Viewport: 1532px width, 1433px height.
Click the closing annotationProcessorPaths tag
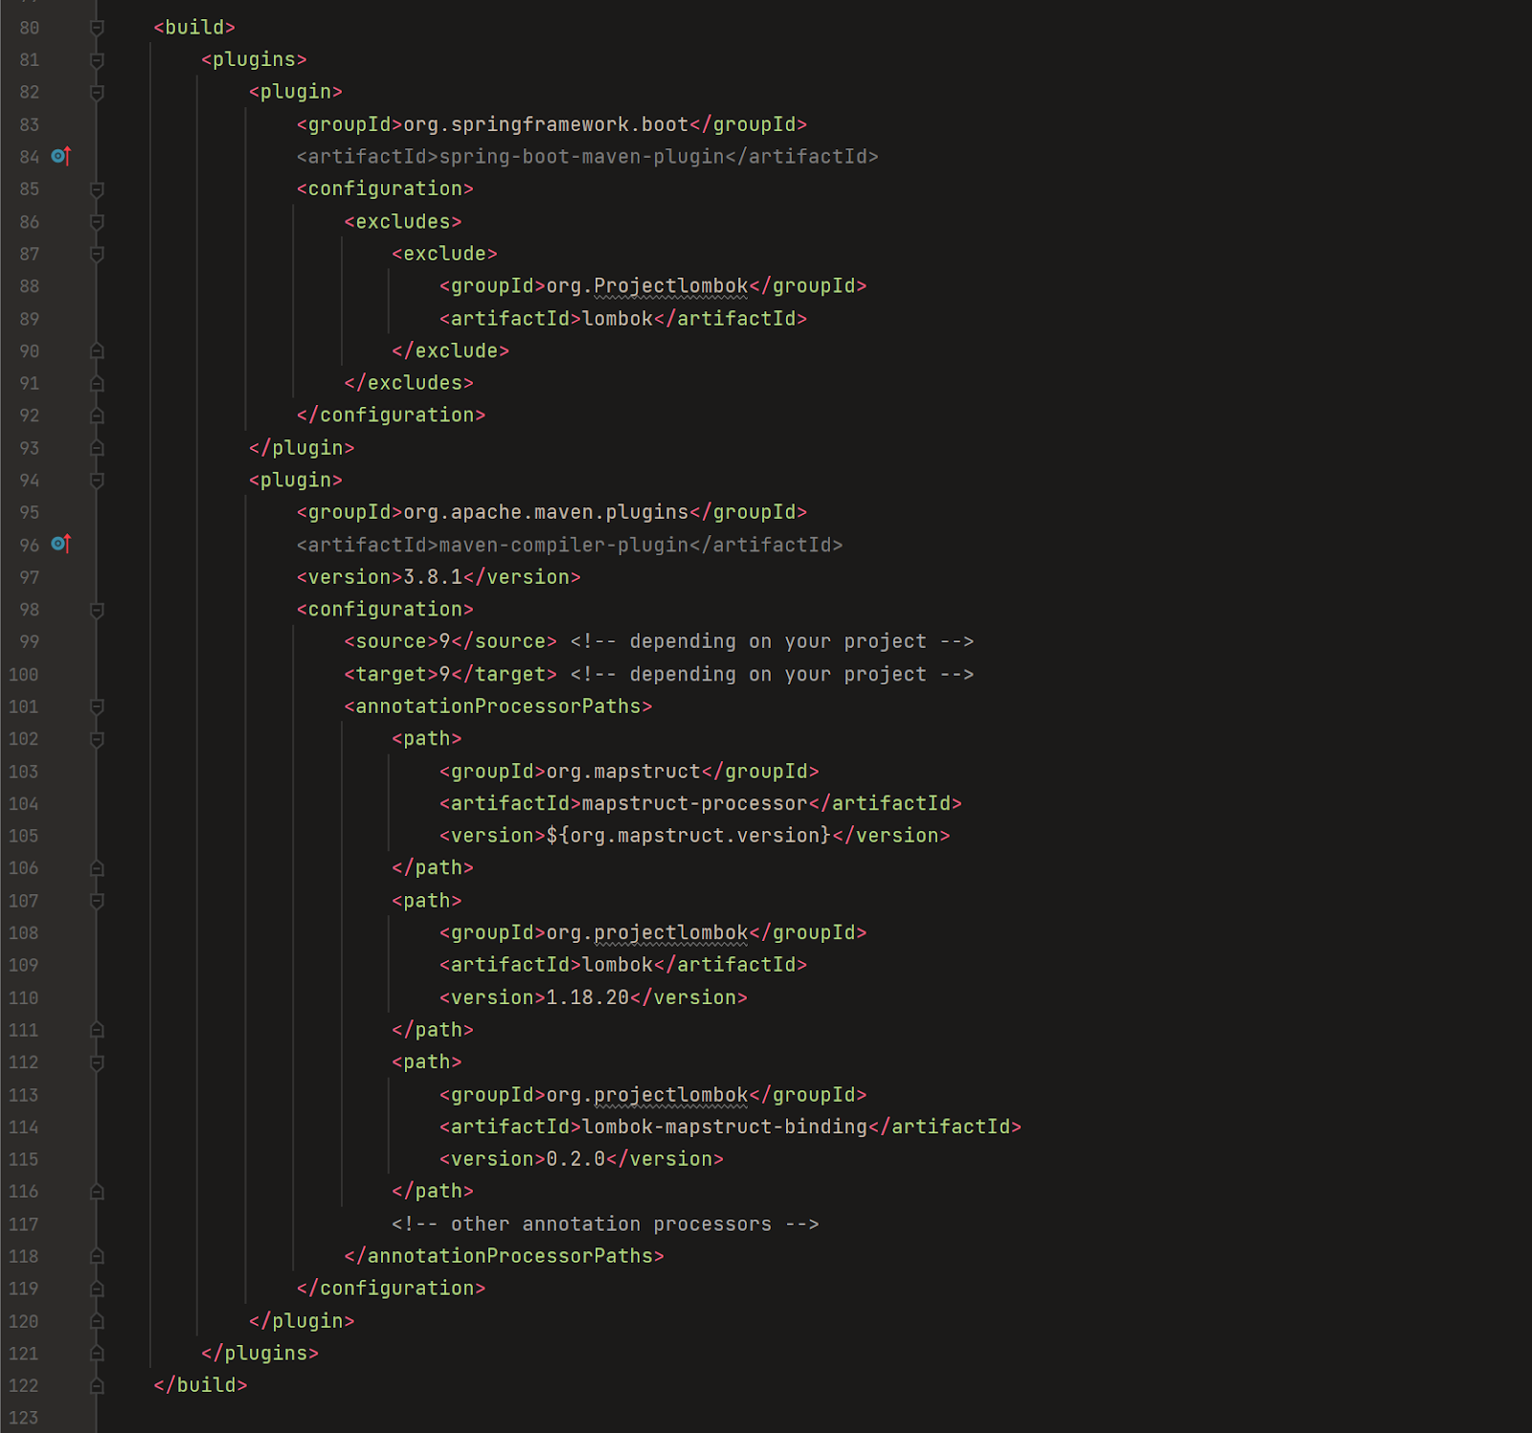coord(504,1256)
